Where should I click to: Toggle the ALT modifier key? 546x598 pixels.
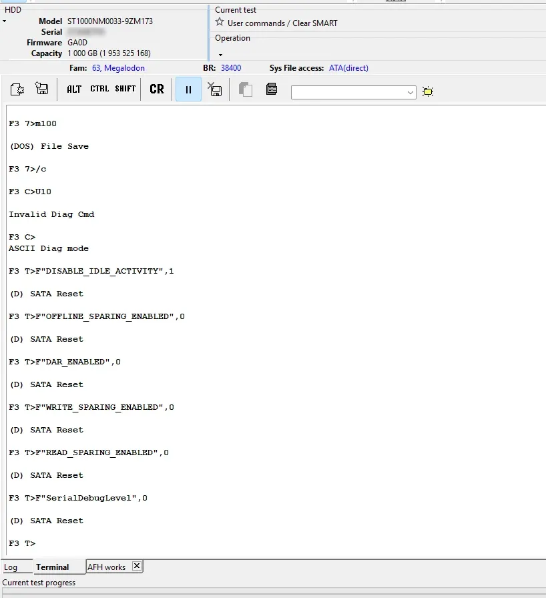74,89
